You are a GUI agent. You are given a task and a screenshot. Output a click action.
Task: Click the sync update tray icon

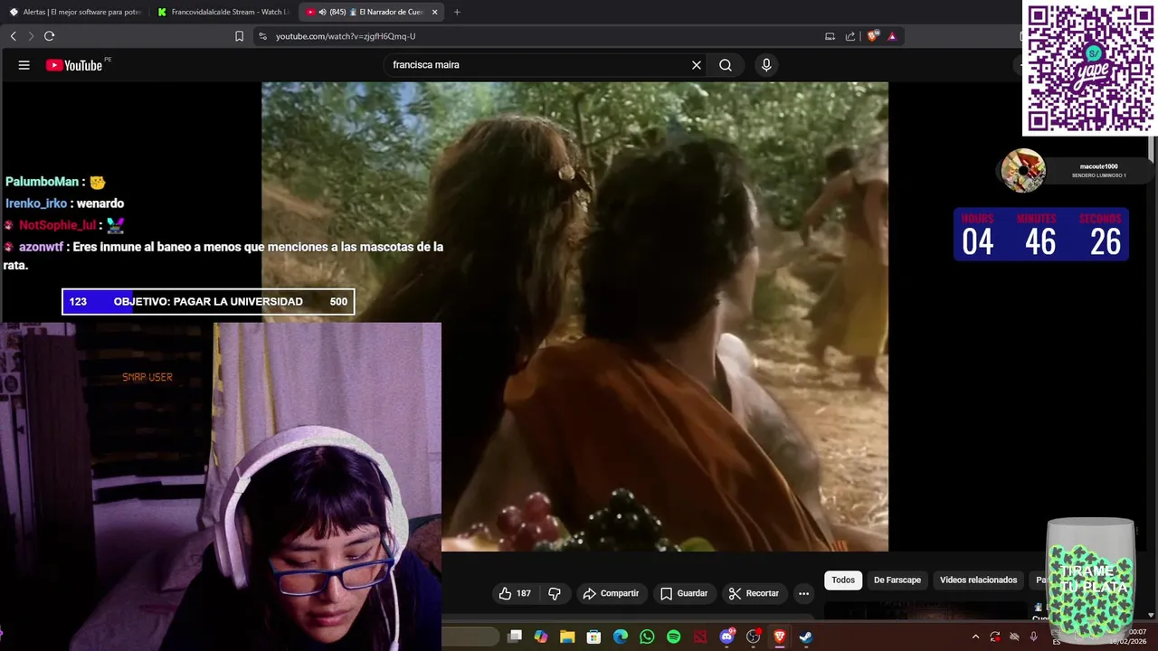click(995, 637)
